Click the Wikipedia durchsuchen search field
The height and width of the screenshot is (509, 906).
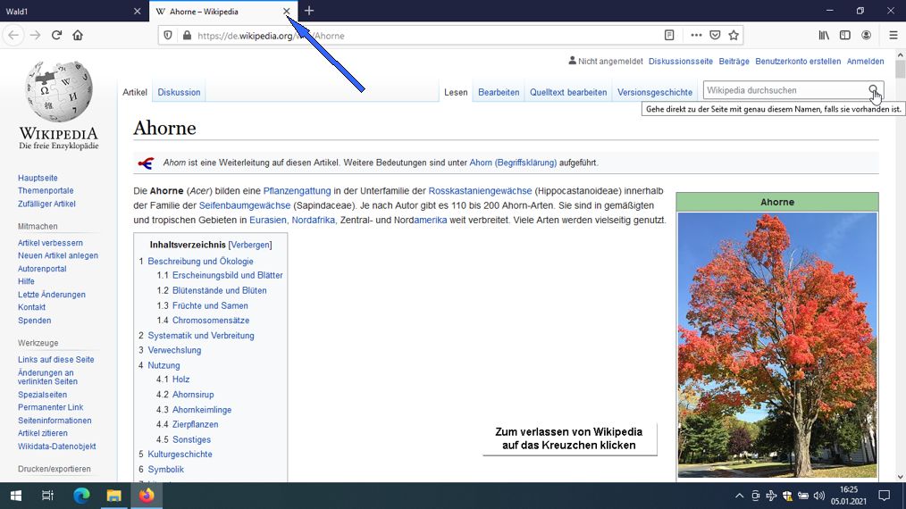(784, 90)
